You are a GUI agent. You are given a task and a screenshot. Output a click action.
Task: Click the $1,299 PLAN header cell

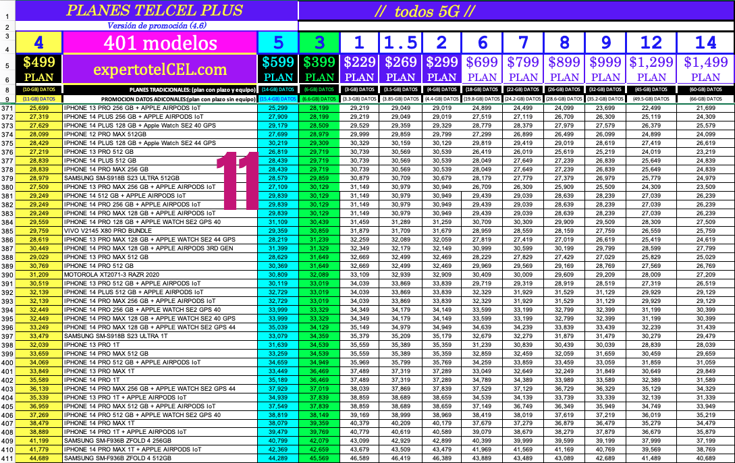pos(651,70)
